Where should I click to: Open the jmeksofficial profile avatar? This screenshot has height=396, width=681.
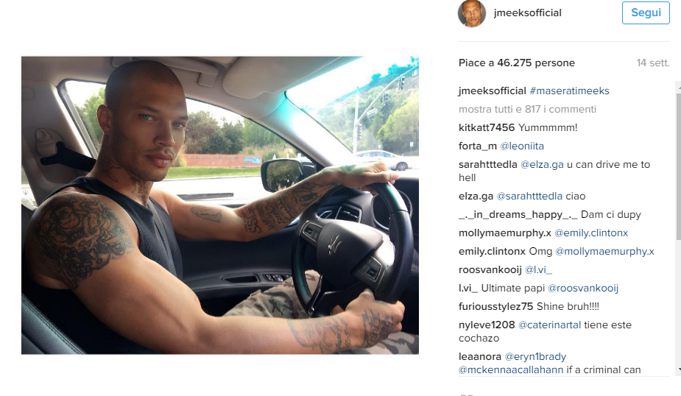coord(472,13)
